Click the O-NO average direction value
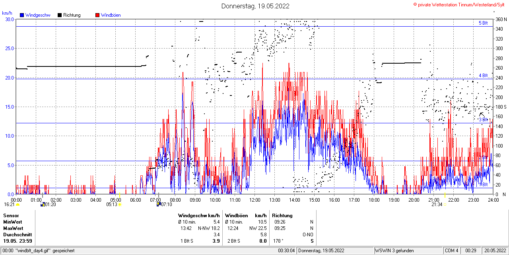The width and height of the screenshot is (509, 255). point(308,235)
